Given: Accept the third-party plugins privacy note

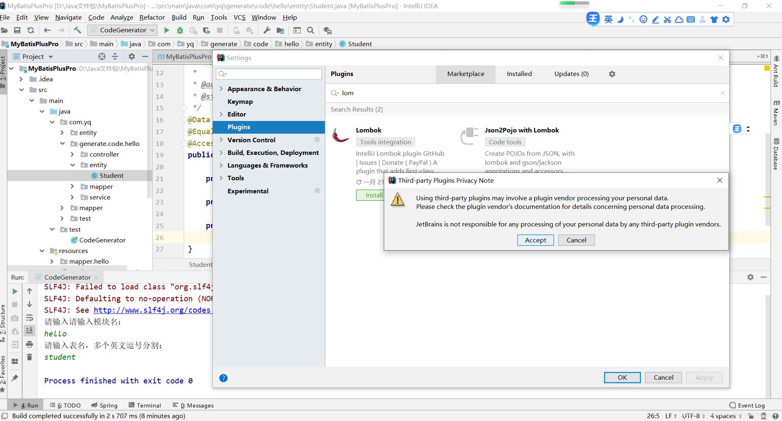Looking at the screenshot, I should click(535, 240).
